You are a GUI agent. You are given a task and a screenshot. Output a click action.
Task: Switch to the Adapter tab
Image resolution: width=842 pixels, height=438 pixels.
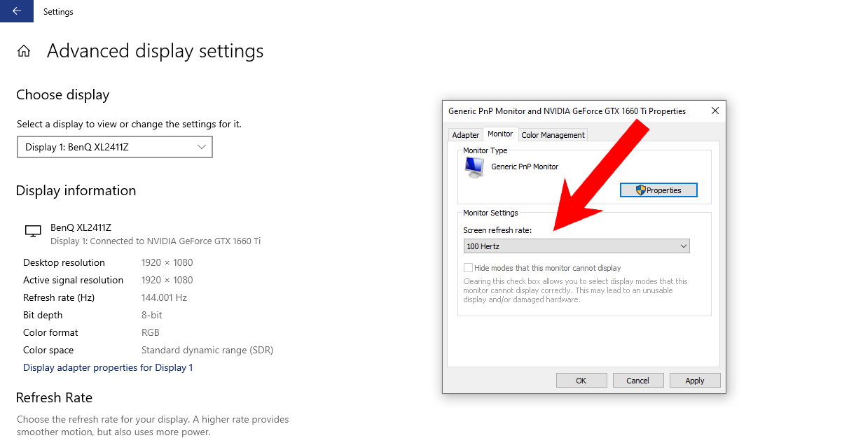465,135
